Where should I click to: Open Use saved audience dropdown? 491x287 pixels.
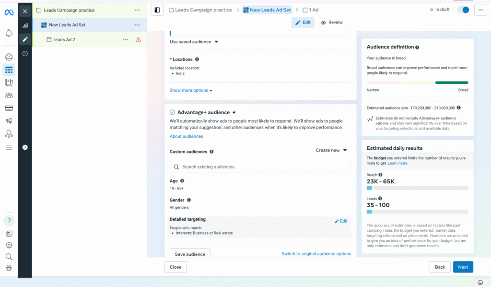pyautogui.click(x=194, y=42)
